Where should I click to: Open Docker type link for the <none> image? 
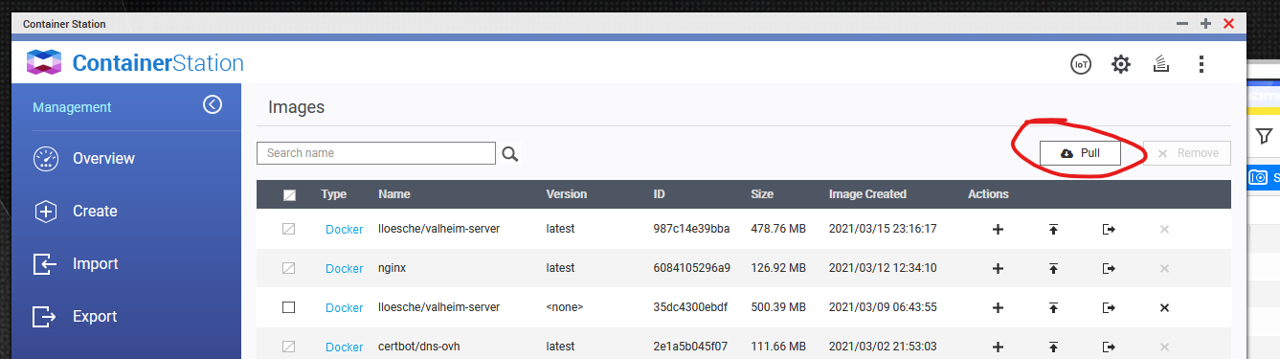(345, 308)
